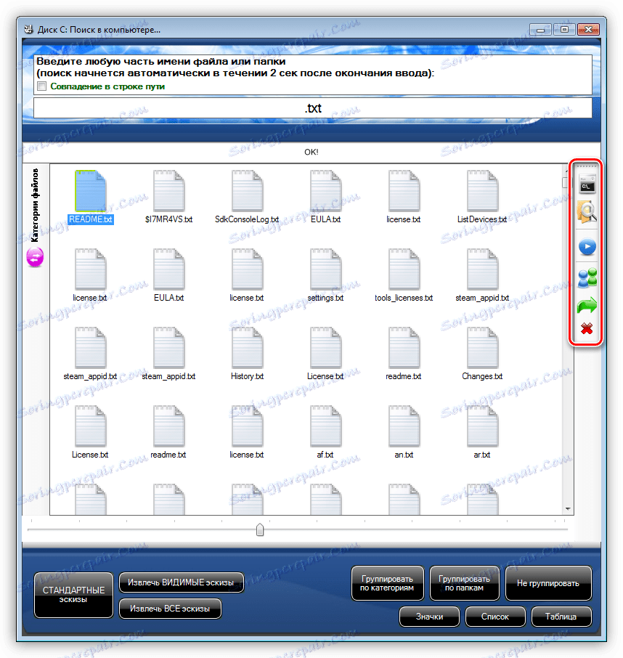Image resolution: width=623 pixels, height=658 pixels.
Task: Select the SdkConsoleLog.txt file icon
Action: coord(247,191)
